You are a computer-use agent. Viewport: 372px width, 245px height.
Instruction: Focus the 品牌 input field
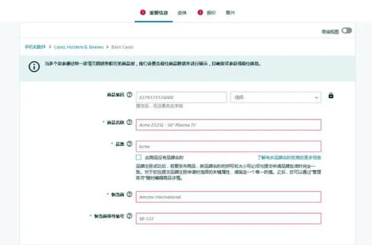[229, 147]
